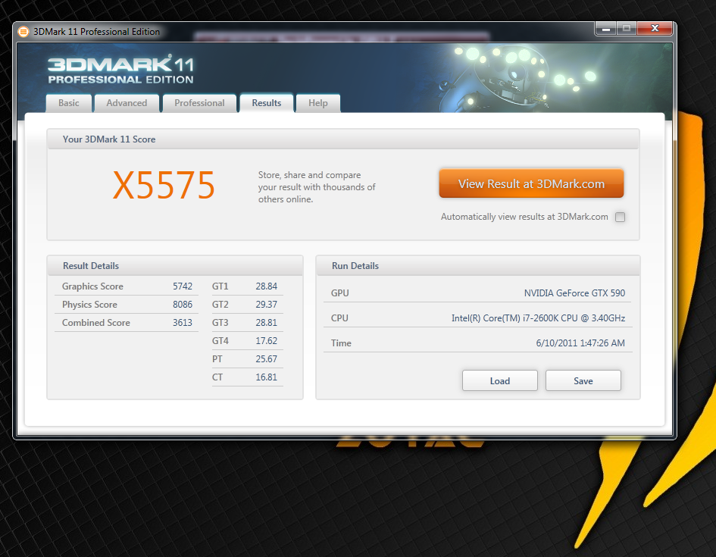Image resolution: width=716 pixels, height=557 pixels.
Task: Click the 3DMark 11 Professional Edition window title
Action: (97, 32)
